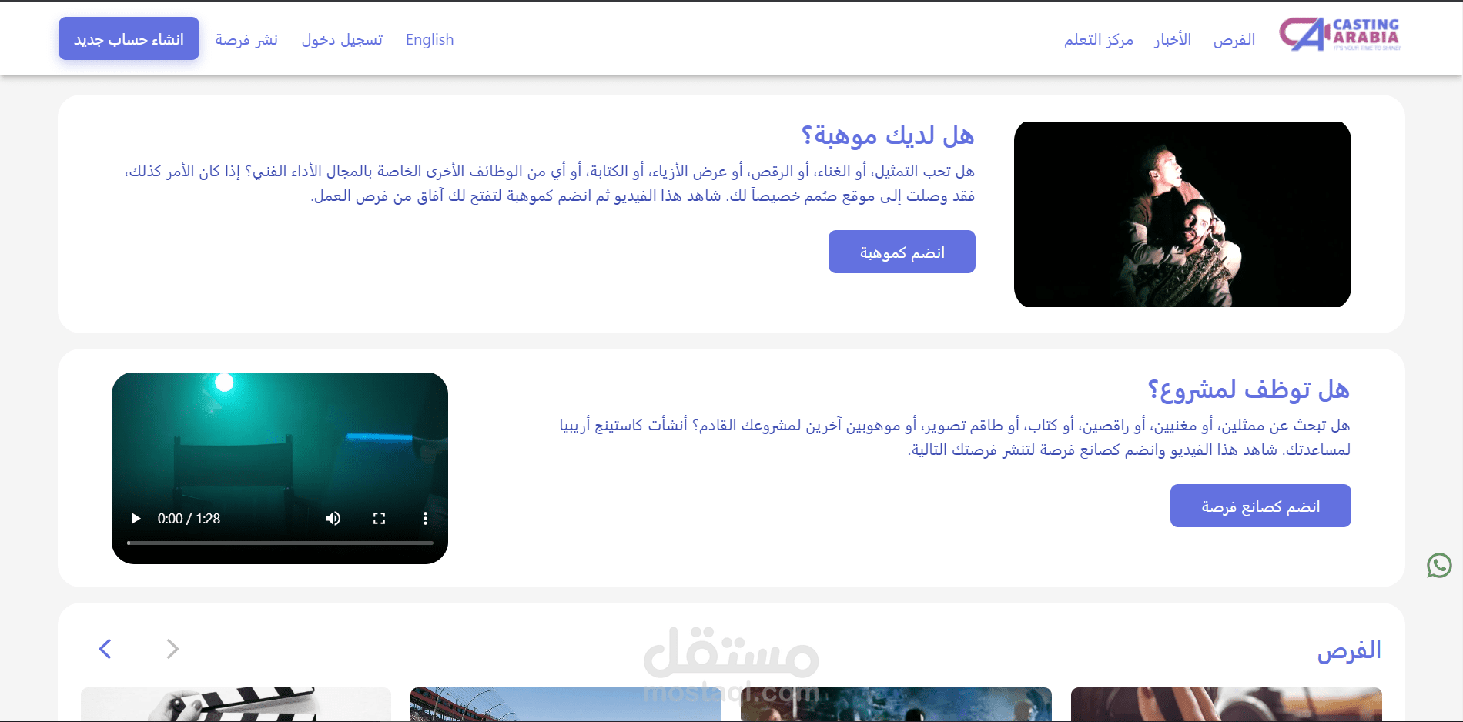
Task: Switch the site language to English
Action: tap(430, 39)
